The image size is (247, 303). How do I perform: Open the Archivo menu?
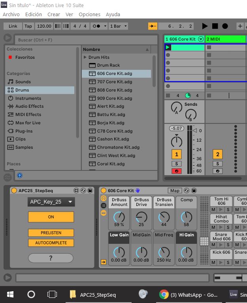coord(11,15)
